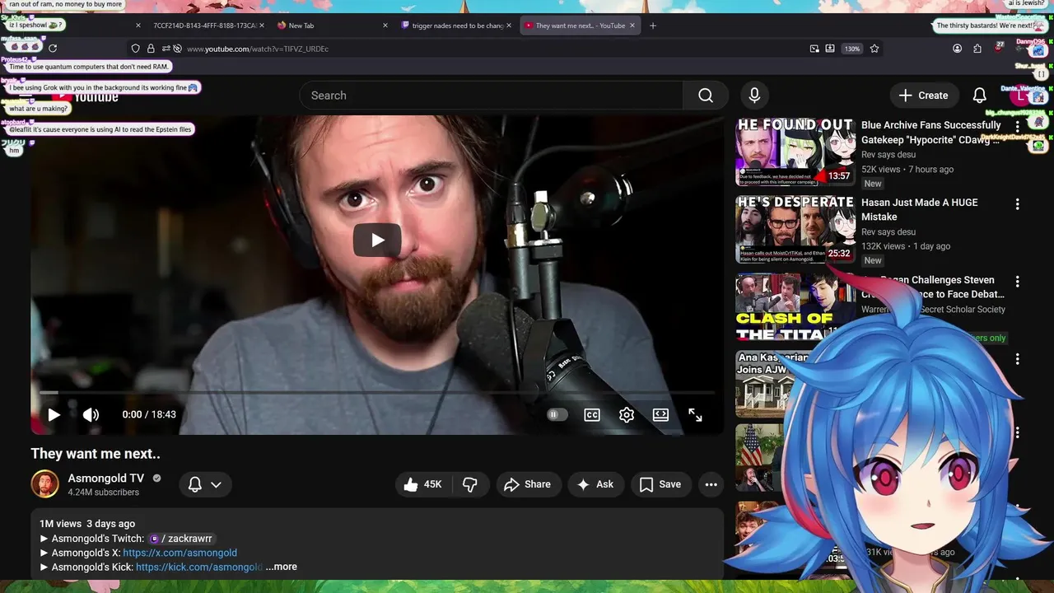This screenshot has width=1054, height=593.
Task: Click the install/download icon in address bar
Action: [x=830, y=49]
